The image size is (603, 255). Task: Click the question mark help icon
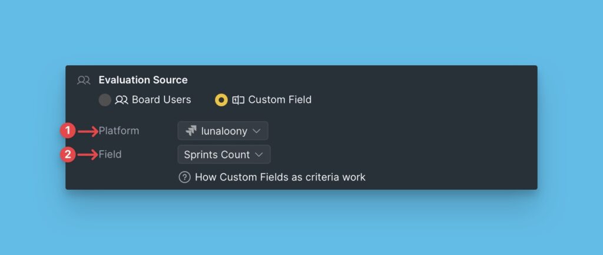coord(184,177)
